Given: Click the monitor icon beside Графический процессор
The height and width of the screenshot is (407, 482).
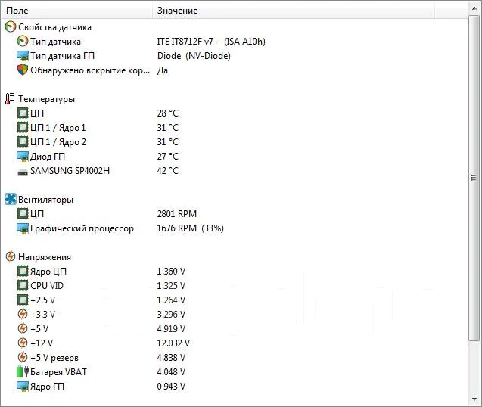Looking at the screenshot, I should click(x=23, y=228).
